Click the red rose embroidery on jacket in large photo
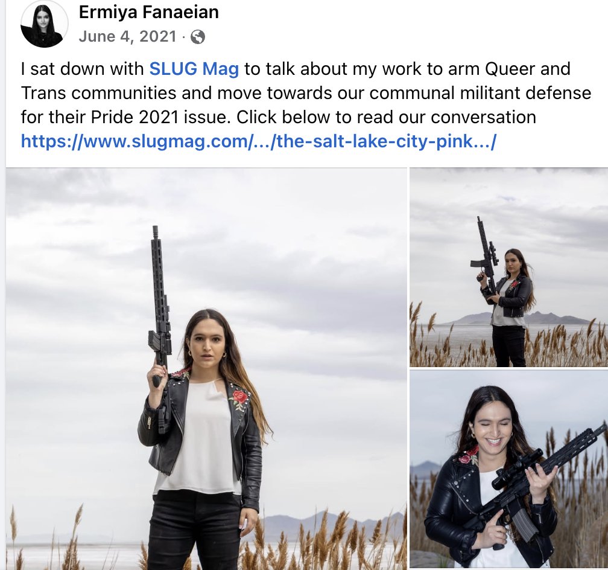This screenshot has width=608, height=570. point(239,398)
